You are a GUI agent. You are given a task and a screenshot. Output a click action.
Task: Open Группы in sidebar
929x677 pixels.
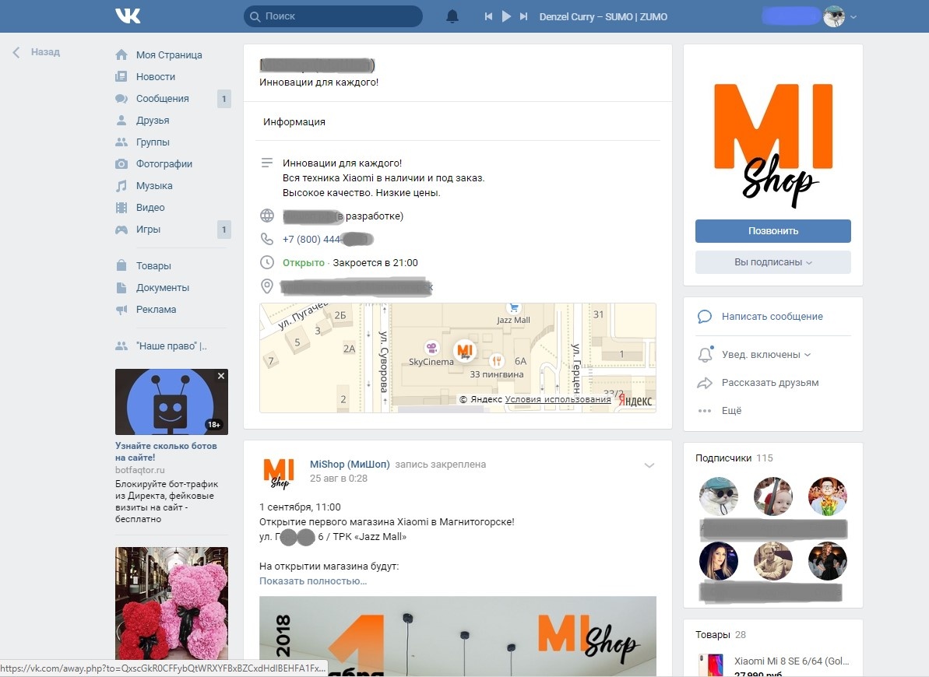tap(153, 142)
